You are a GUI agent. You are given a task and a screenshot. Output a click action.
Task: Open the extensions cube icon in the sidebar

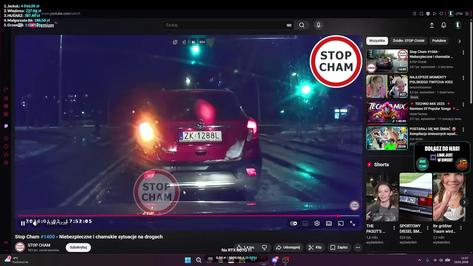[x=6, y=155]
